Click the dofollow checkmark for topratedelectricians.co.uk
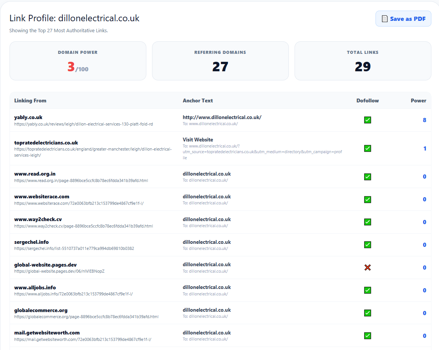Viewport: 439px width, 350px height. point(368,148)
